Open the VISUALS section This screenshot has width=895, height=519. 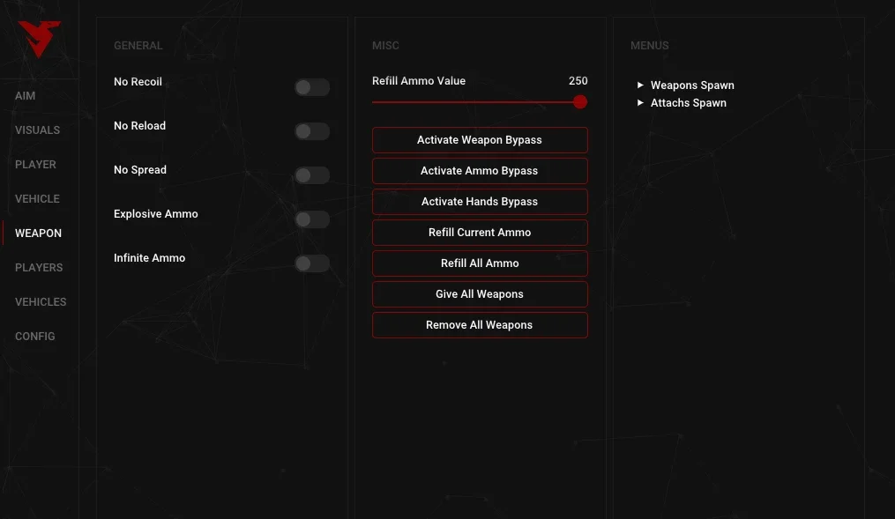[x=37, y=130]
